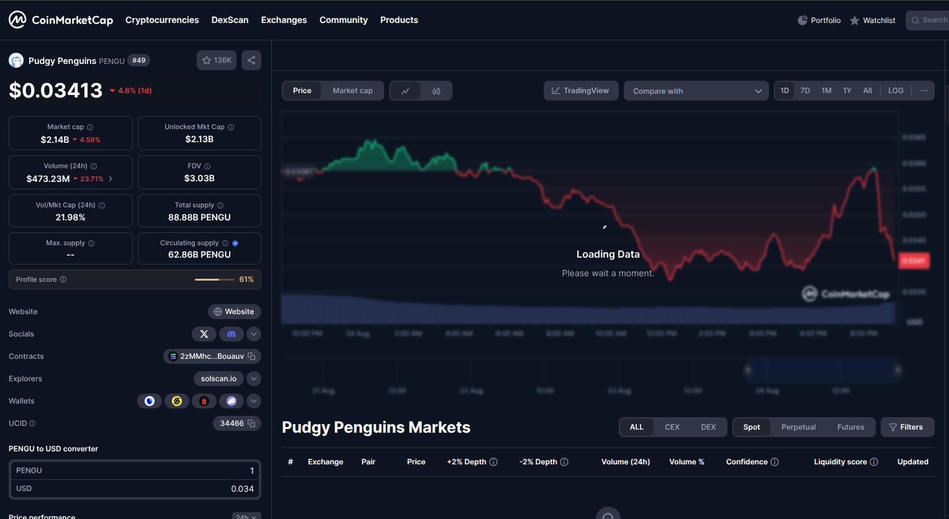Show Vol/Mkt Cap info icon
949x519 pixels.
pyautogui.click(x=102, y=205)
